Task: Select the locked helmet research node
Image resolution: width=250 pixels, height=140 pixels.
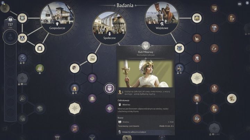Action: 75,88
